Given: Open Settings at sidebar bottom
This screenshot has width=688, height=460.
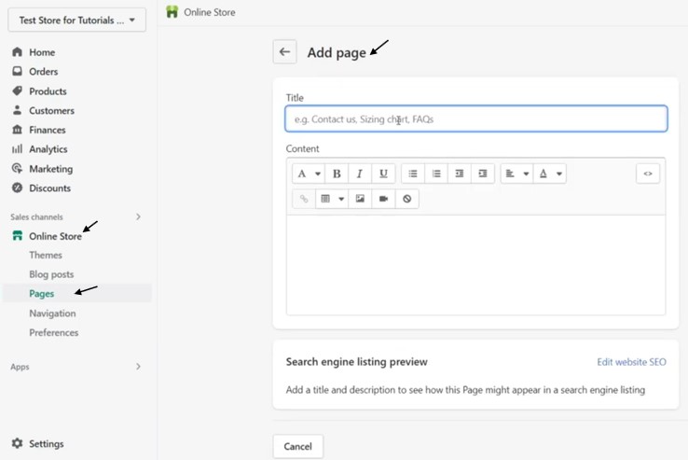Looking at the screenshot, I should (46, 444).
